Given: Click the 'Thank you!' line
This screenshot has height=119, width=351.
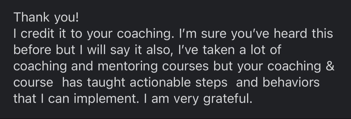Looking at the screenshot, I should click(46, 18).
